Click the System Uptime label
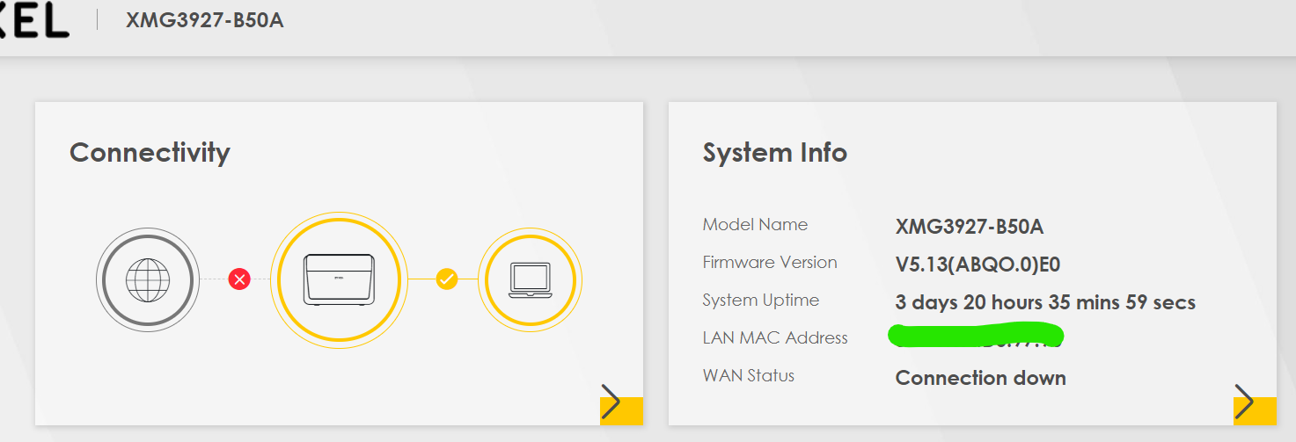The height and width of the screenshot is (442, 1296). (760, 301)
